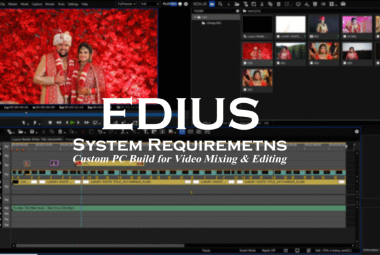
Task: Click the Set In point button
Action: point(24,123)
